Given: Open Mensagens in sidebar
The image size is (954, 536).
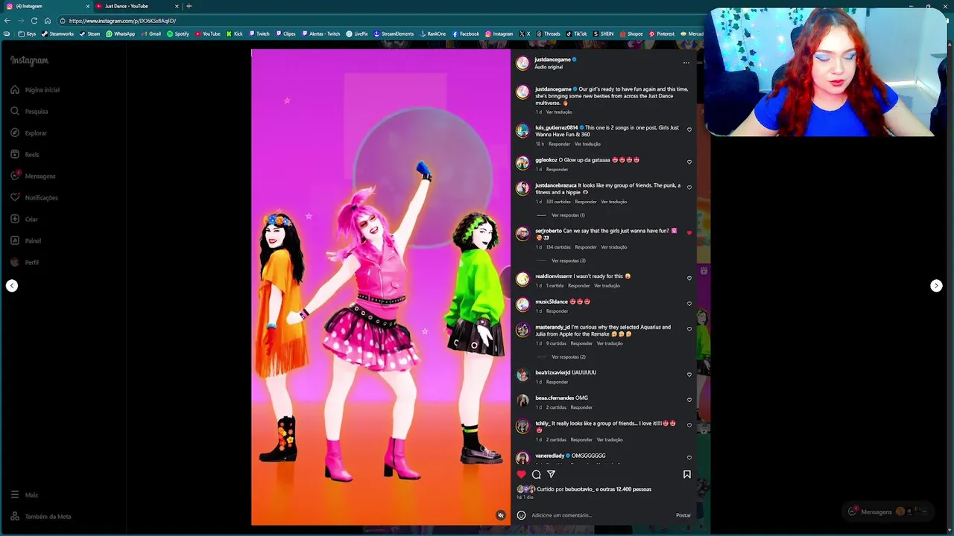Looking at the screenshot, I should coord(33,176).
